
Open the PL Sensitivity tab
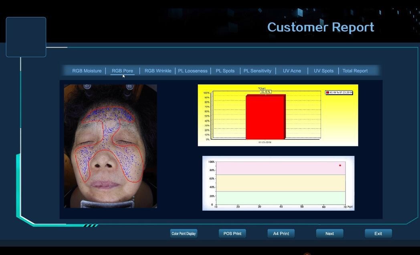coord(257,71)
